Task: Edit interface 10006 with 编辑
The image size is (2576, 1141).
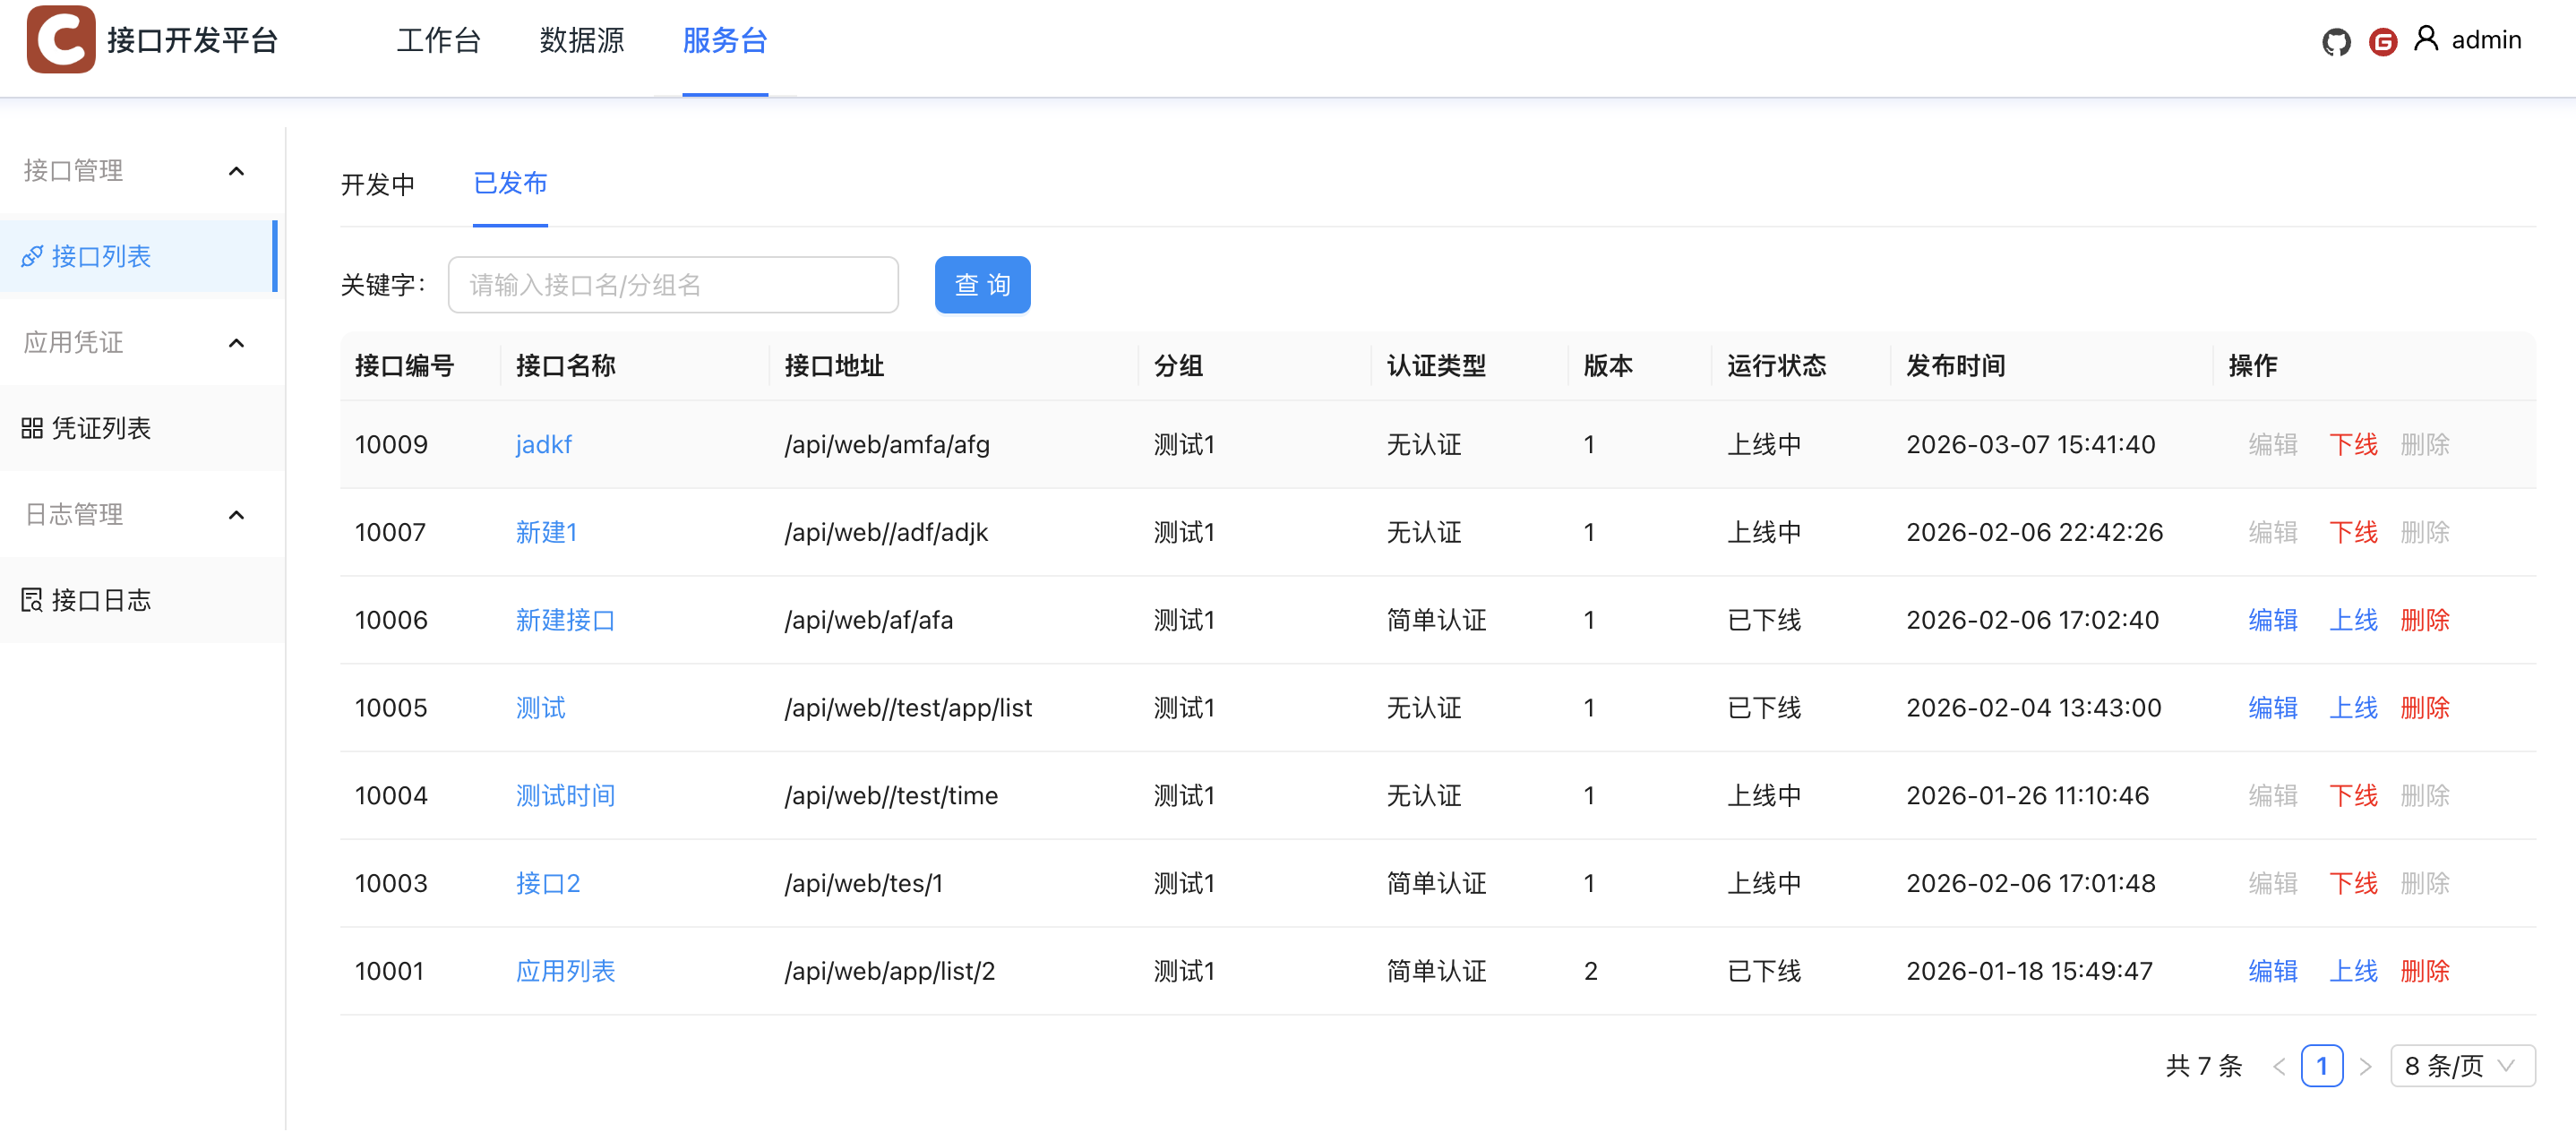Action: tap(2273, 620)
